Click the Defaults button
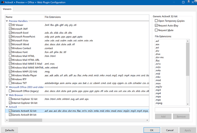 tap(10, 130)
